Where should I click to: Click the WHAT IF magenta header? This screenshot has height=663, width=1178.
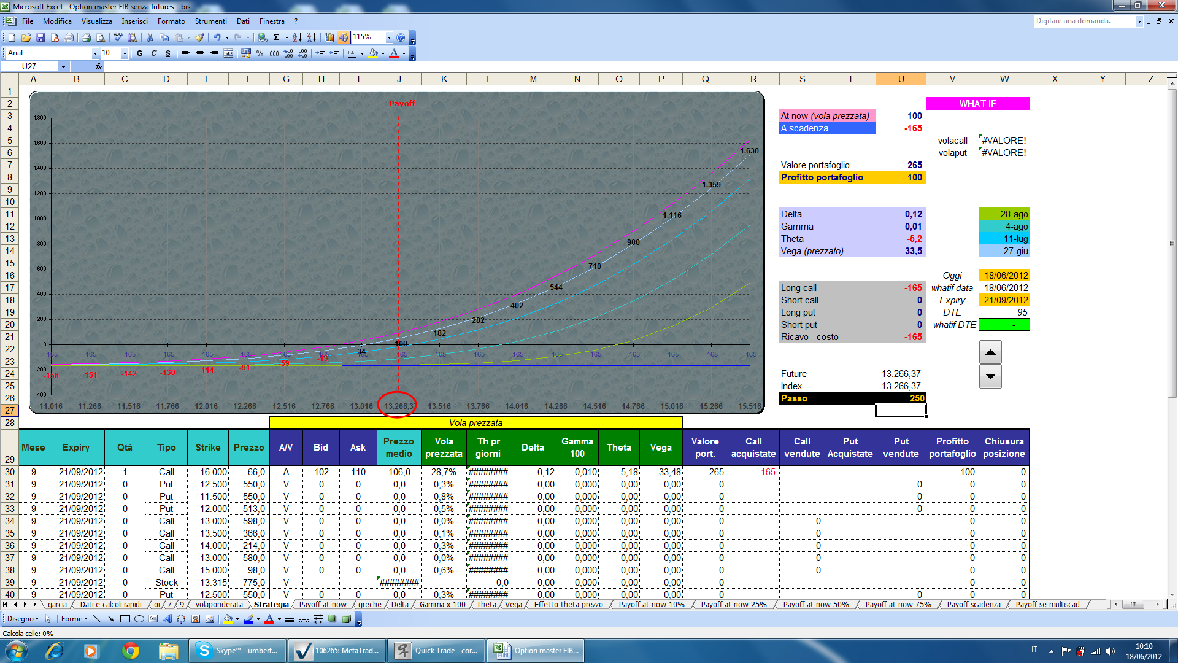pos(977,104)
